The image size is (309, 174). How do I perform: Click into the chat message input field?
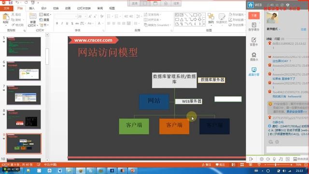pyautogui.click(x=288, y=149)
